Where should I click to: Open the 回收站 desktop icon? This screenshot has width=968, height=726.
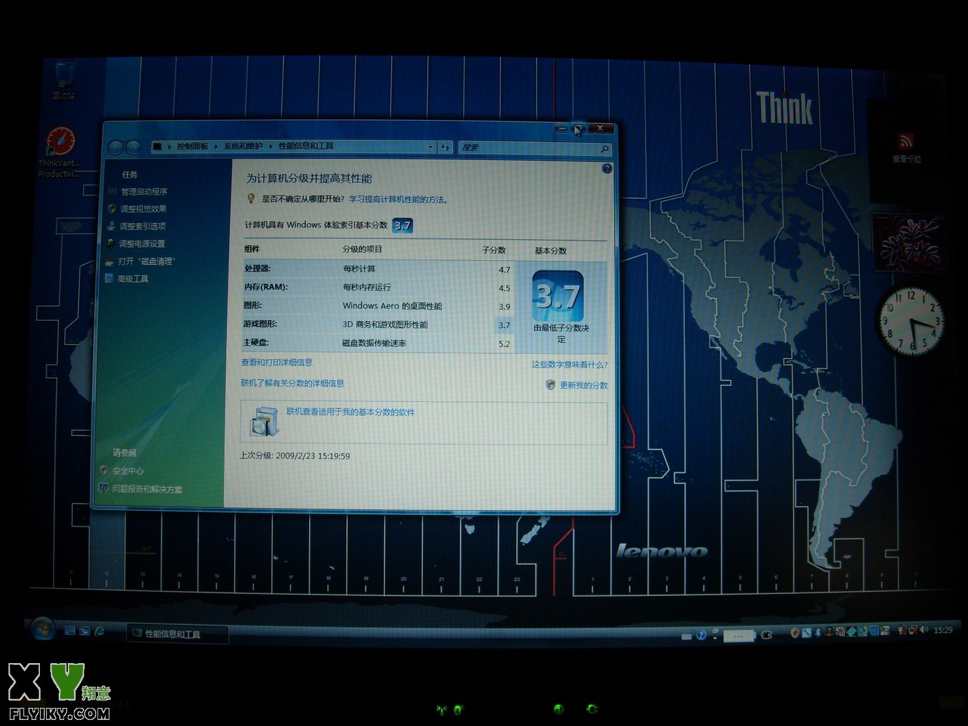click(64, 80)
